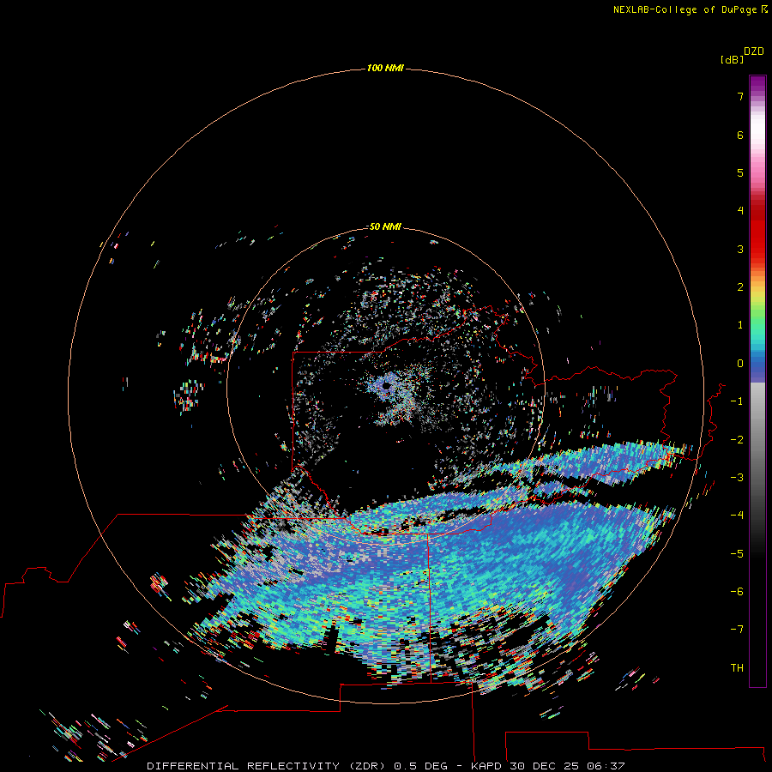Click the radar site center at KAPD
Screen dimensions: 772x772
[x=386, y=386]
